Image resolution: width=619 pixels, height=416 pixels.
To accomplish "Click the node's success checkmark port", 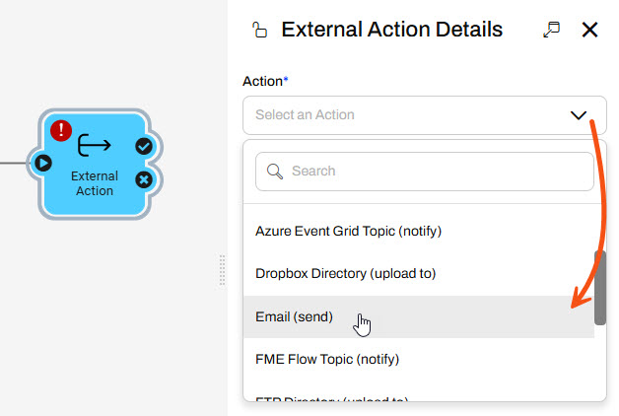I will coord(143,146).
